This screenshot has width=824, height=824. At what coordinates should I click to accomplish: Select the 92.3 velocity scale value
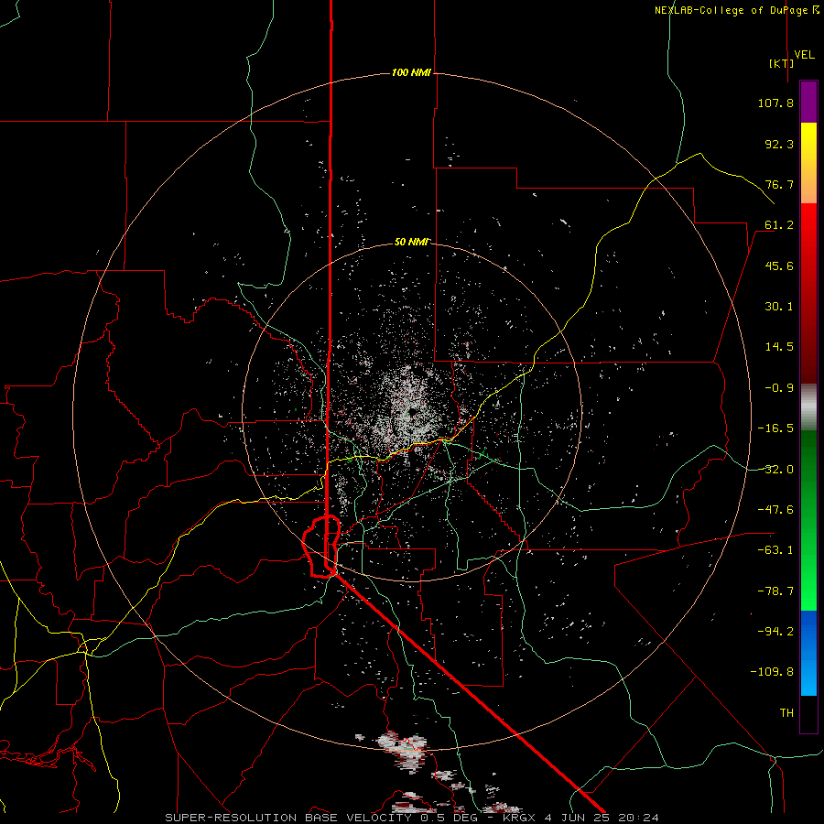779,144
